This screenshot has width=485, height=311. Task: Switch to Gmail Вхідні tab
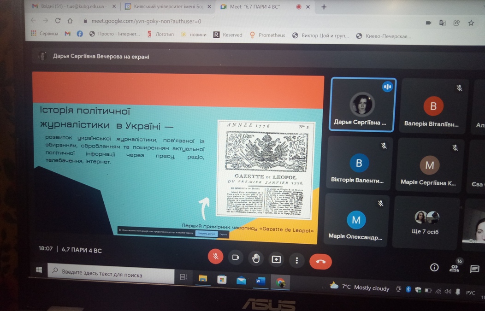pos(73,6)
